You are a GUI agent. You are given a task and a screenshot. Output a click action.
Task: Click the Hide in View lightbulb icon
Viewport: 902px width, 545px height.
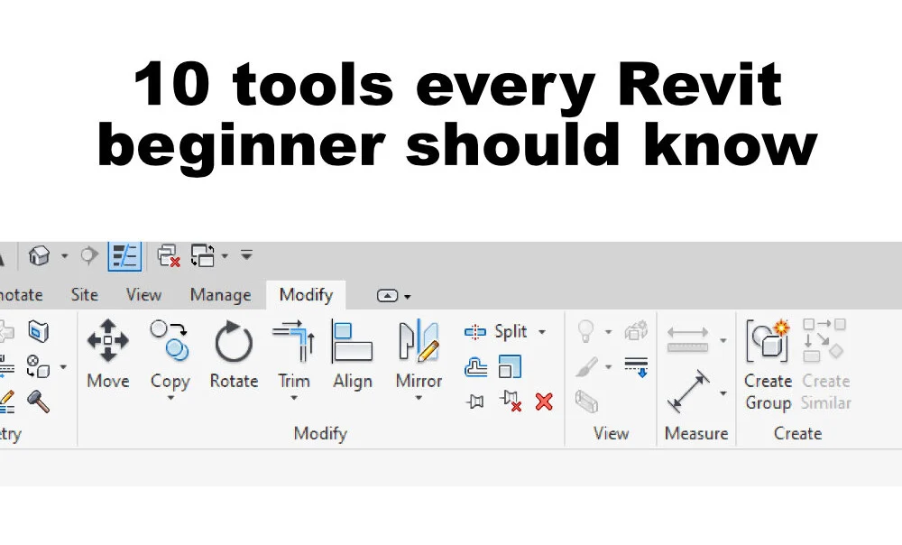click(585, 331)
